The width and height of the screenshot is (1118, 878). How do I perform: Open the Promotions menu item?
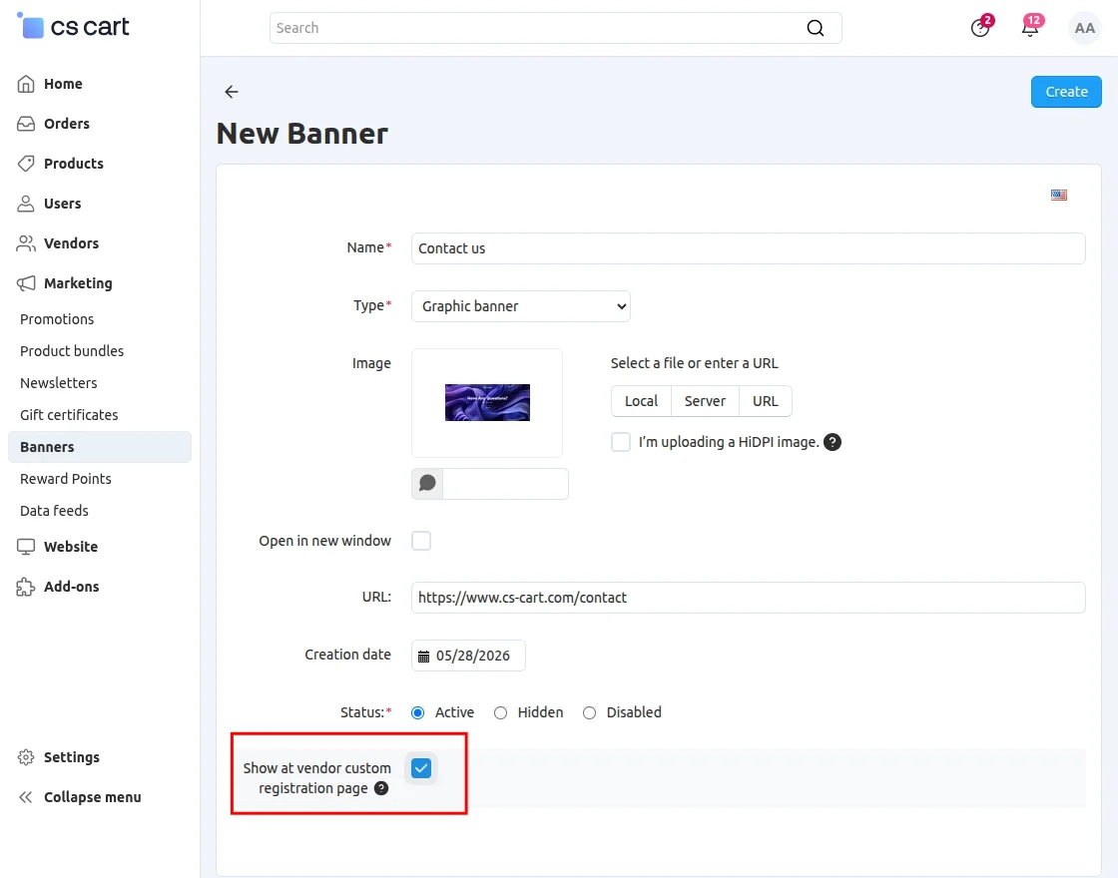(x=57, y=319)
